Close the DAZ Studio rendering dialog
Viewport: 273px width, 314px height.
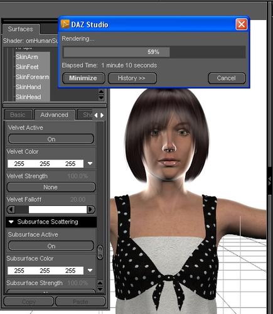point(242,24)
